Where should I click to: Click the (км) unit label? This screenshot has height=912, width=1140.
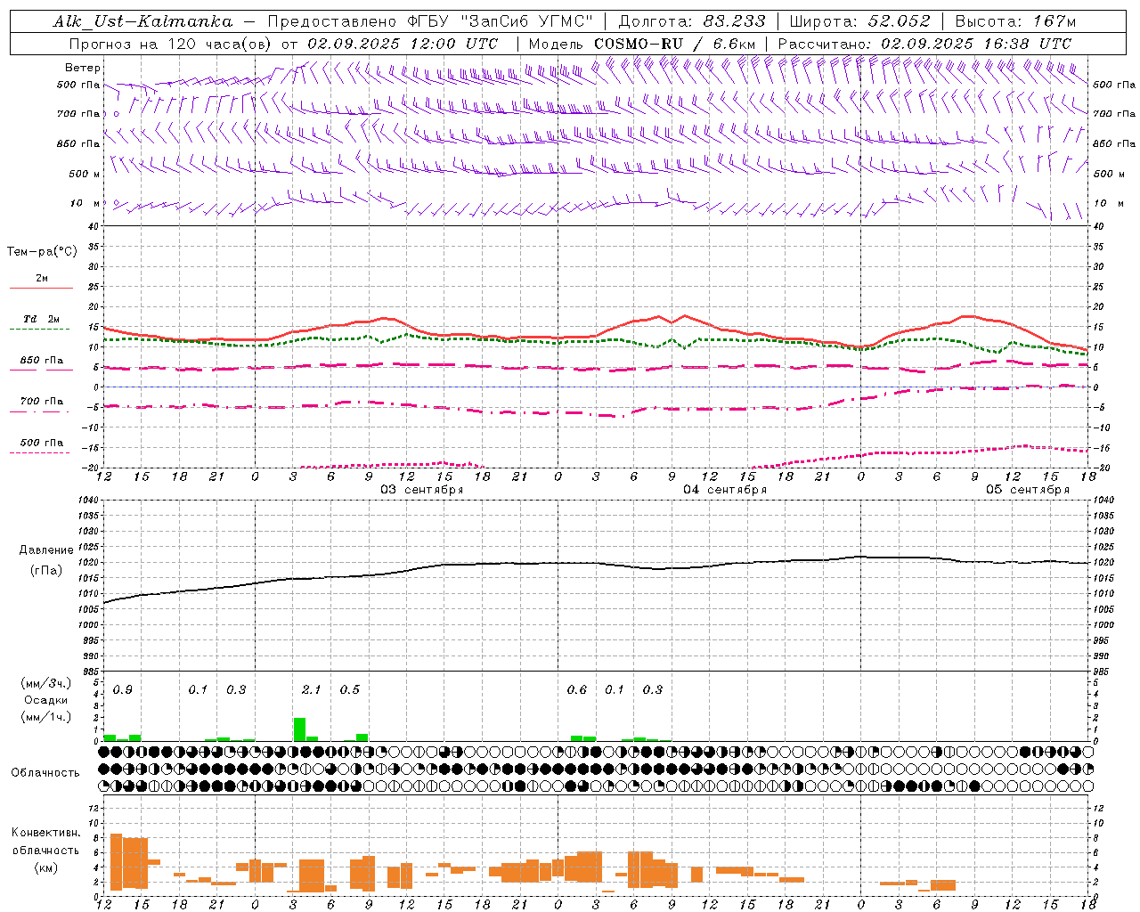[x=46, y=867]
